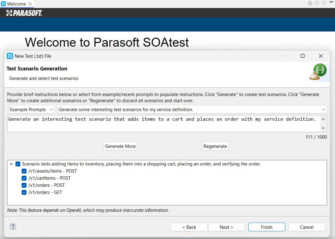The height and width of the screenshot is (239, 335).
Task: Open the Example Prompts dropdown
Action: [32, 109]
